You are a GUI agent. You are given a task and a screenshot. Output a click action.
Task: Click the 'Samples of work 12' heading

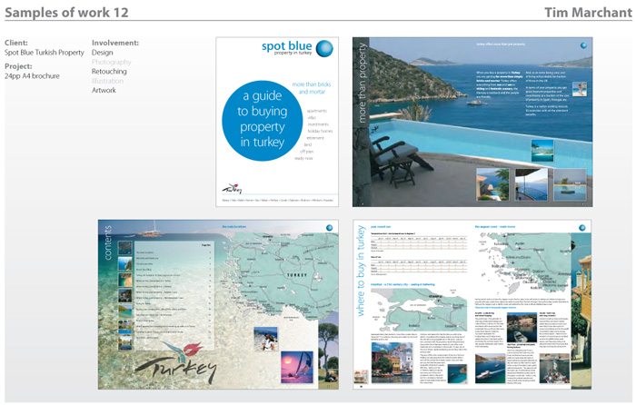(66, 12)
